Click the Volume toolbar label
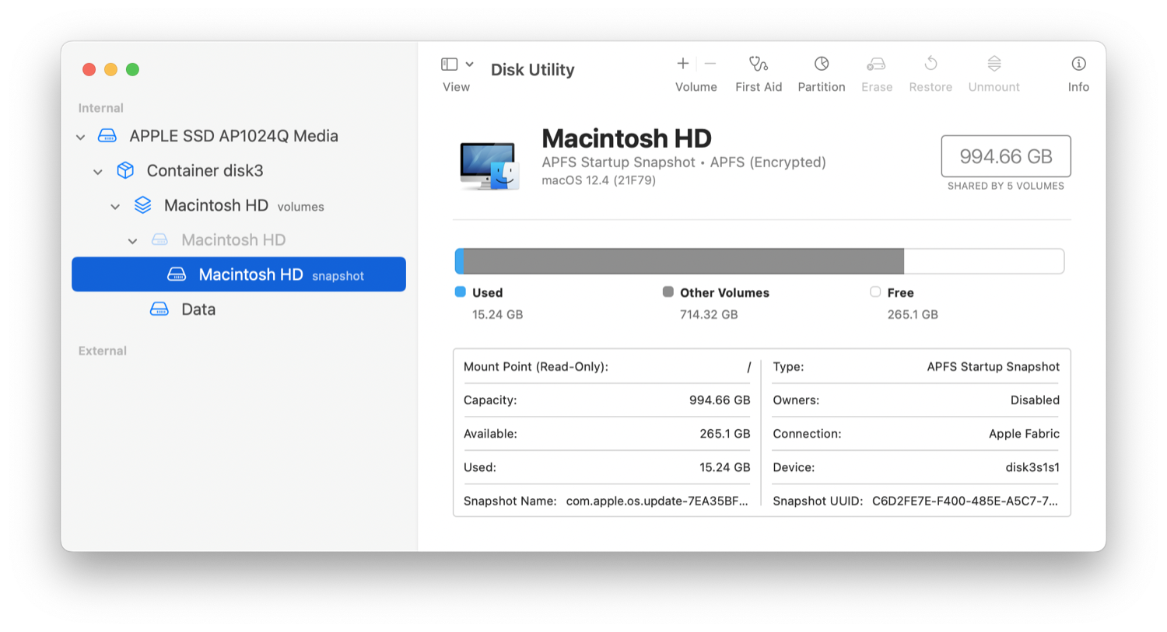 pos(696,87)
